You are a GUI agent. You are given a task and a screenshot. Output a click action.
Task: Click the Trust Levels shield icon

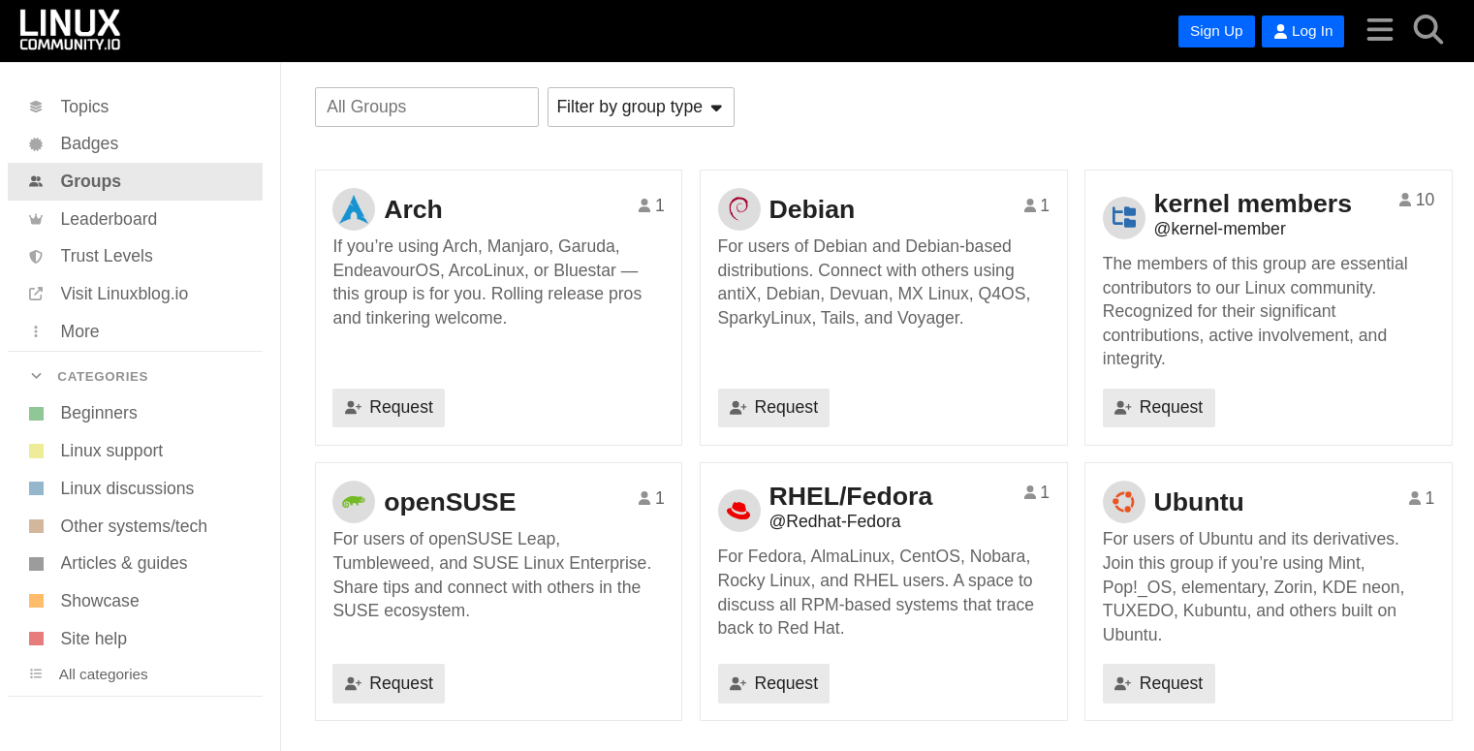(x=36, y=257)
